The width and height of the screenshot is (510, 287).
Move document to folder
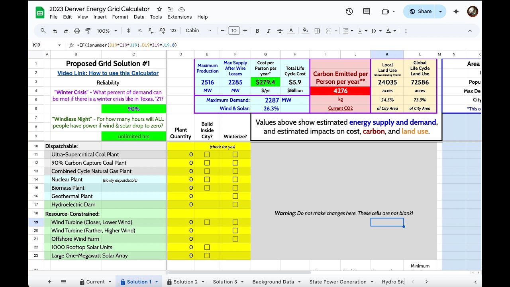point(171,9)
